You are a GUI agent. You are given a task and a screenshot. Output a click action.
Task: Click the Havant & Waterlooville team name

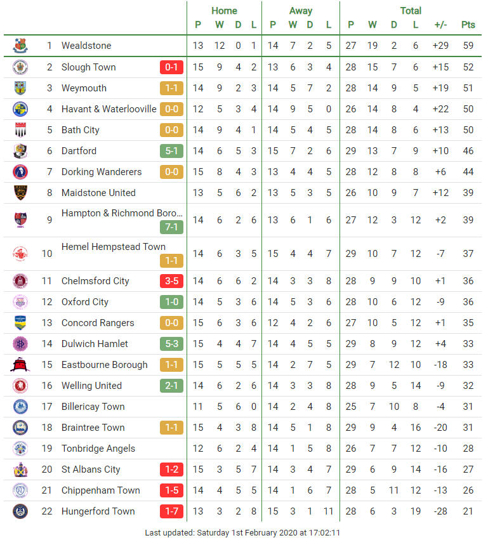(x=109, y=109)
